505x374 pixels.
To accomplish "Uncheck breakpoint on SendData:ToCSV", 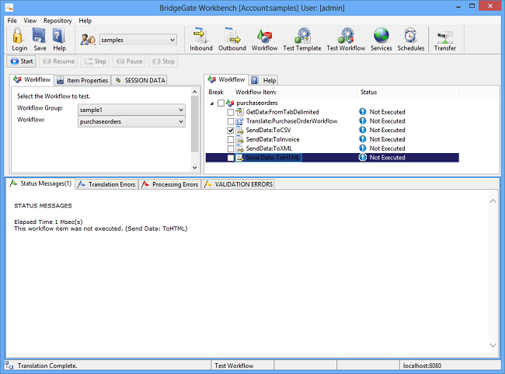I will pos(231,131).
